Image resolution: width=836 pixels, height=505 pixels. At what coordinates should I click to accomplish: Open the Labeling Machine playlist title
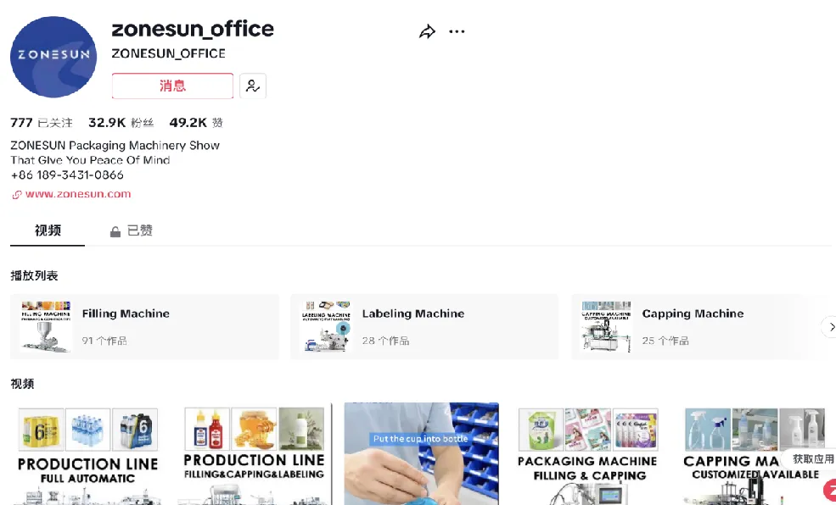[413, 314]
